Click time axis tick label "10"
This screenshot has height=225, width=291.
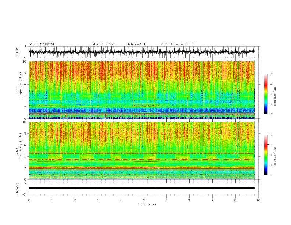click(258, 200)
